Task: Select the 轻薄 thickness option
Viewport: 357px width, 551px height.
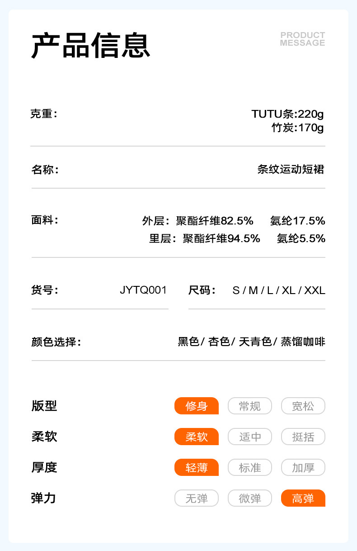Action: pyautogui.click(x=197, y=467)
